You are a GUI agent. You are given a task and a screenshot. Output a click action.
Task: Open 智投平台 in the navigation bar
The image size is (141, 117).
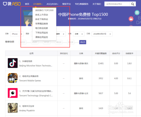click(67, 4)
